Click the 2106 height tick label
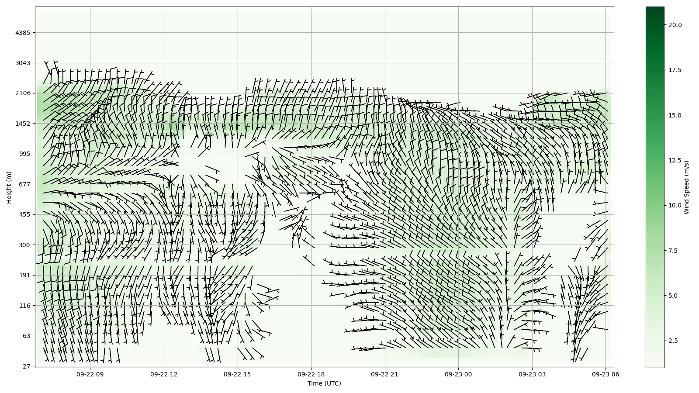The width and height of the screenshot is (699, 393). click(x=23, y=93)
